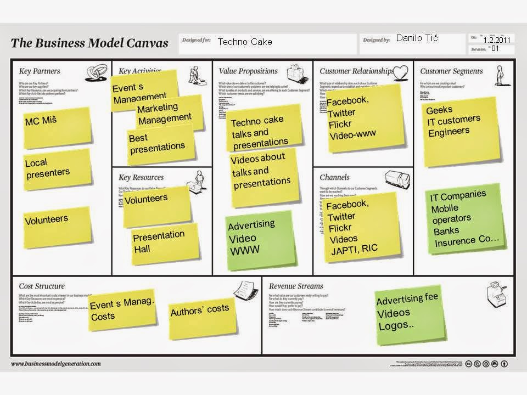Select the MC Miš sticky note
This screenshot has height=395, width=527.
point(58,128)
